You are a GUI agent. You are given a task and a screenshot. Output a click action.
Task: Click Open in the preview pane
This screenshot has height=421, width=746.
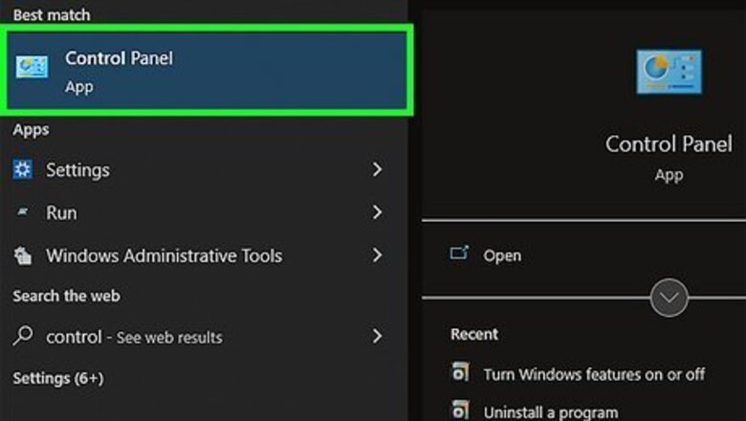point(502,255)
